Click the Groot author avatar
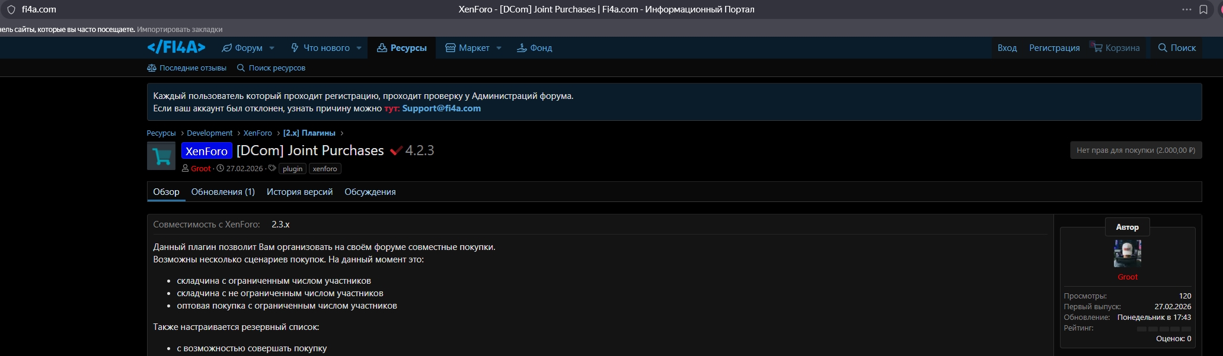 1128,254
